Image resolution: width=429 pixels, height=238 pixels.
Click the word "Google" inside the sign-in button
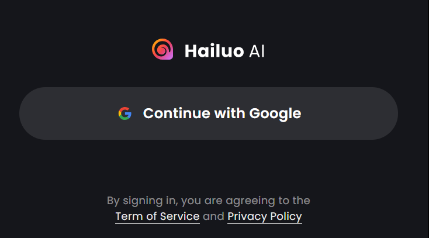275,113
